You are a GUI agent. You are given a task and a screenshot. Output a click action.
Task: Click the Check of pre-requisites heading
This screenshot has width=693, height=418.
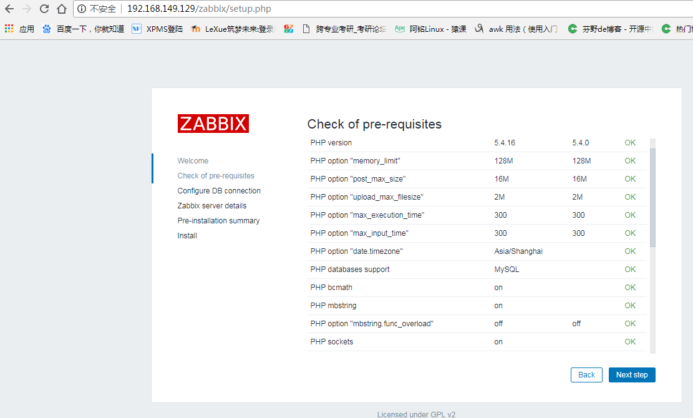[374, 124]
